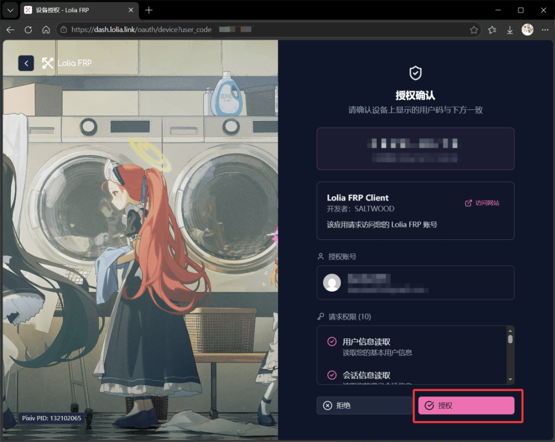
Task: Click the 开发者: SALTWOOD text
Action: point(361,209)
